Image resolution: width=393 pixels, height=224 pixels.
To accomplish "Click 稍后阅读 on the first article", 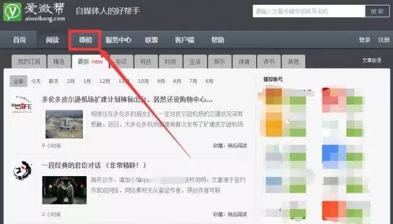I will tap(237, 145).
